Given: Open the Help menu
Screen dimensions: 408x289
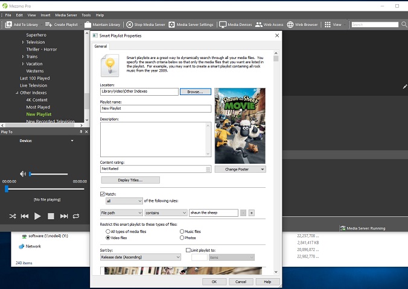Looking at the screenshot, I should 100,15.
